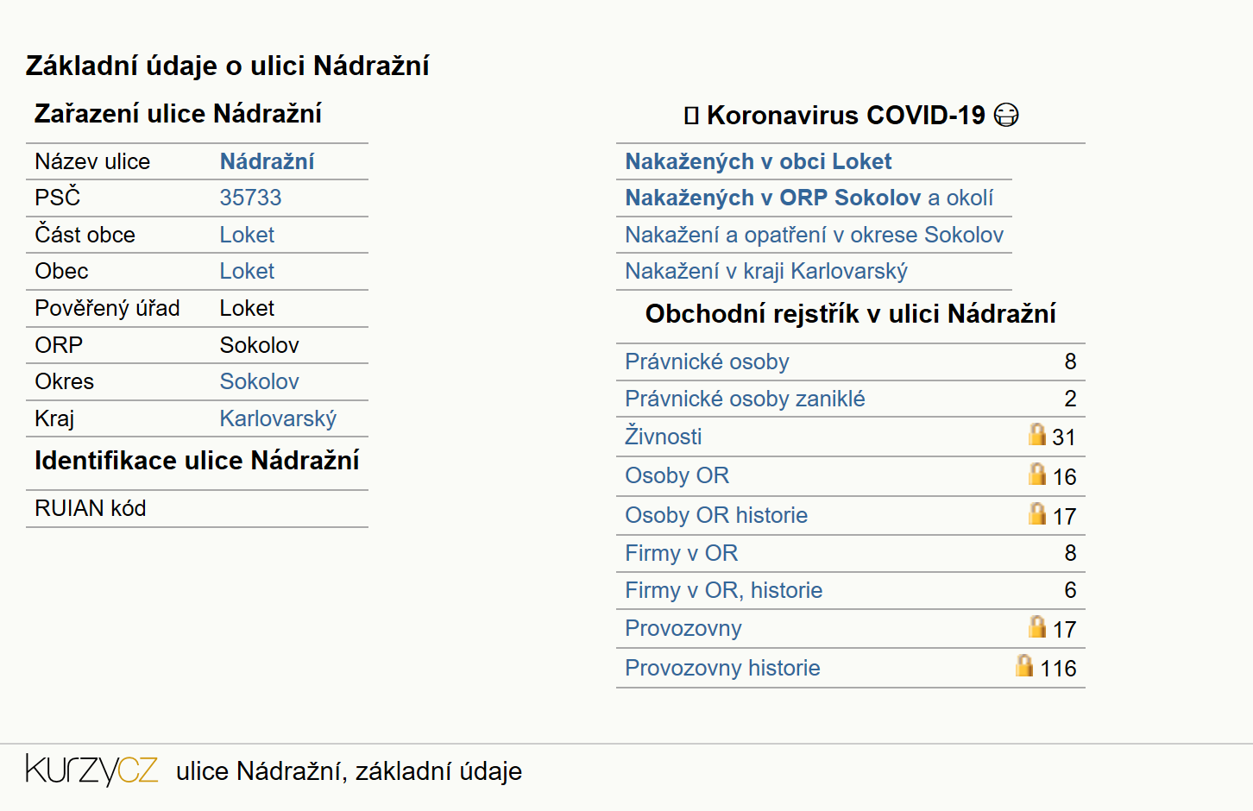Click the lock icon in Osoby OR historie row
Screen dimensions: 1253x811
tap(1036, 513)
